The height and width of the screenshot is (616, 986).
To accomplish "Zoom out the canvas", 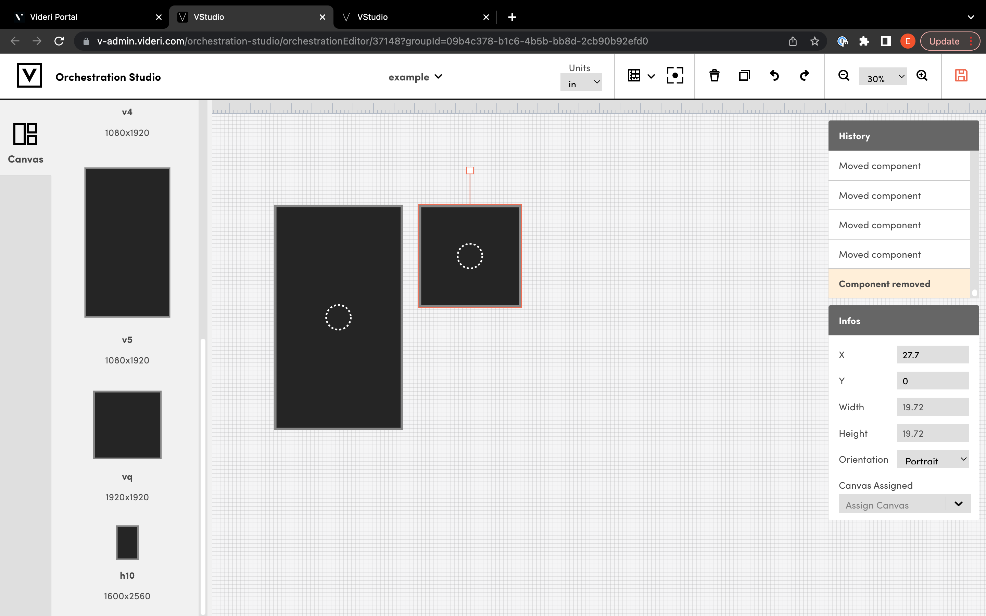I will (844, 75).
